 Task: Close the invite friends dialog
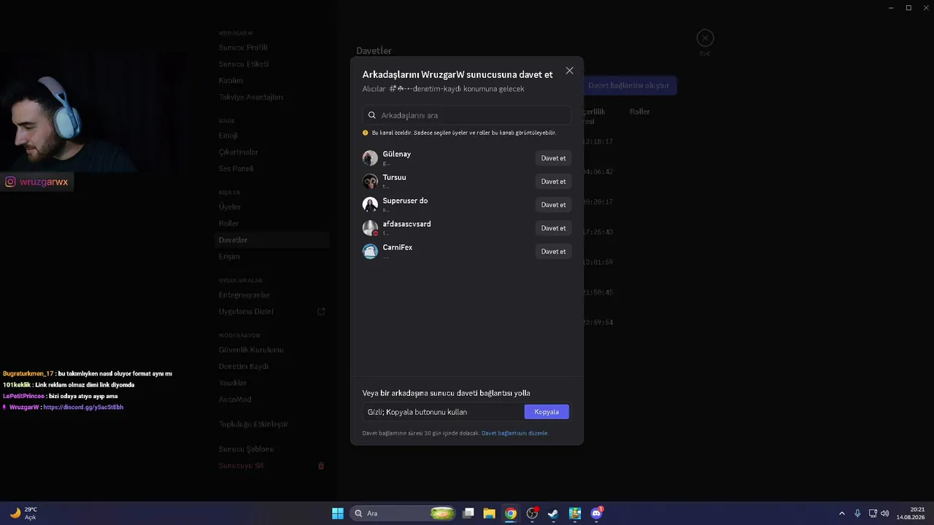click(x=569, y=71)
